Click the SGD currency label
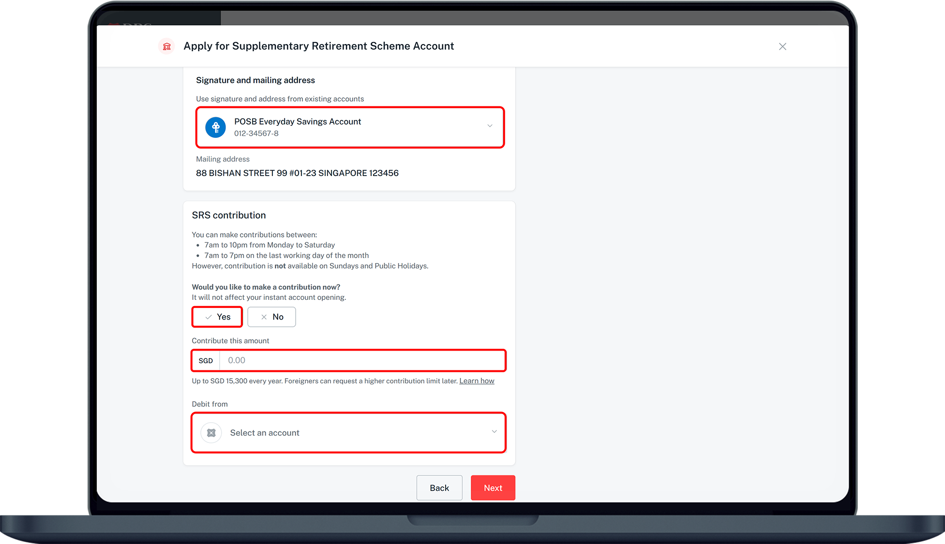945x544 pixels. (x=206, y=361)
